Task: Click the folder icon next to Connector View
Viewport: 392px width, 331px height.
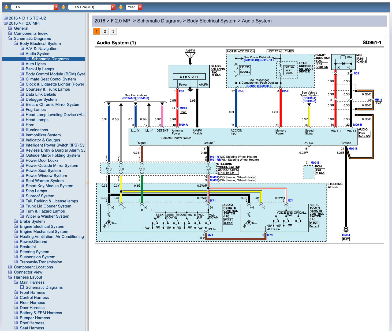Action: tap(10, 272)
